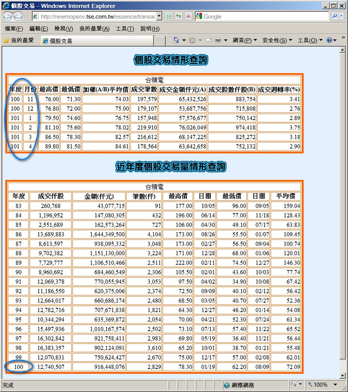Click the 完成 status bar text
Image resolution: width=348 pixels, height=392 pixels.
(x=8, y=385)
